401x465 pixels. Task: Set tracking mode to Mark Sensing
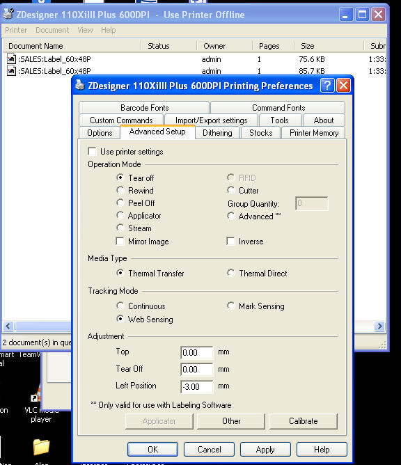[x=230, y=306]
